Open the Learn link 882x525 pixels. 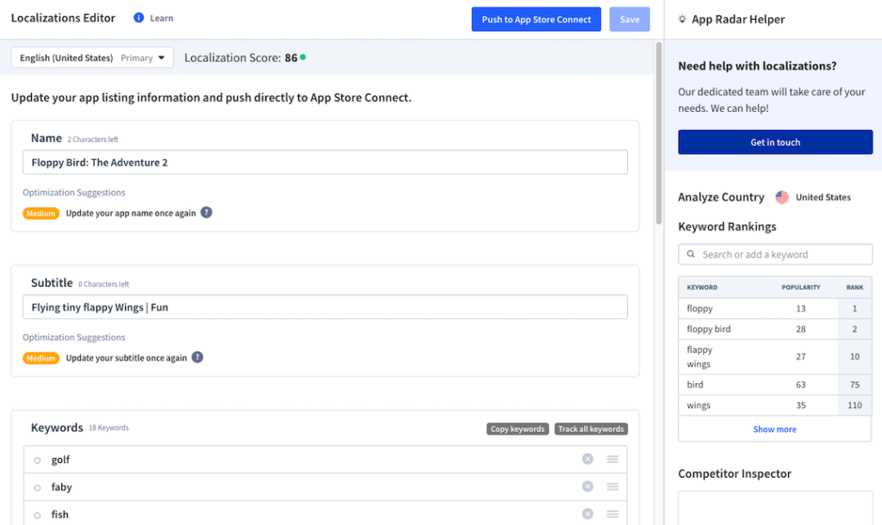click(161, 18)
